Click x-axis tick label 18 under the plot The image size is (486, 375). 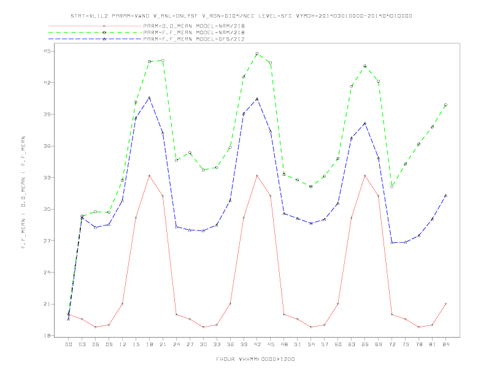pos(149,344)
